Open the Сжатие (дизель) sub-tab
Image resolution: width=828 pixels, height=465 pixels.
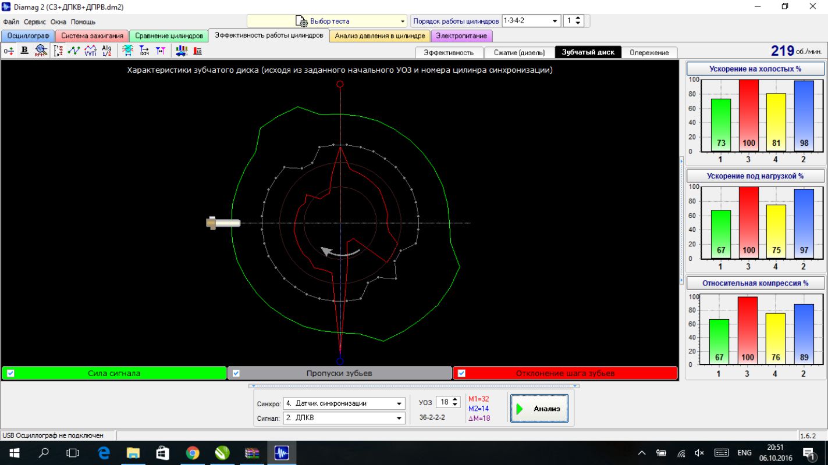click(519, 52)
